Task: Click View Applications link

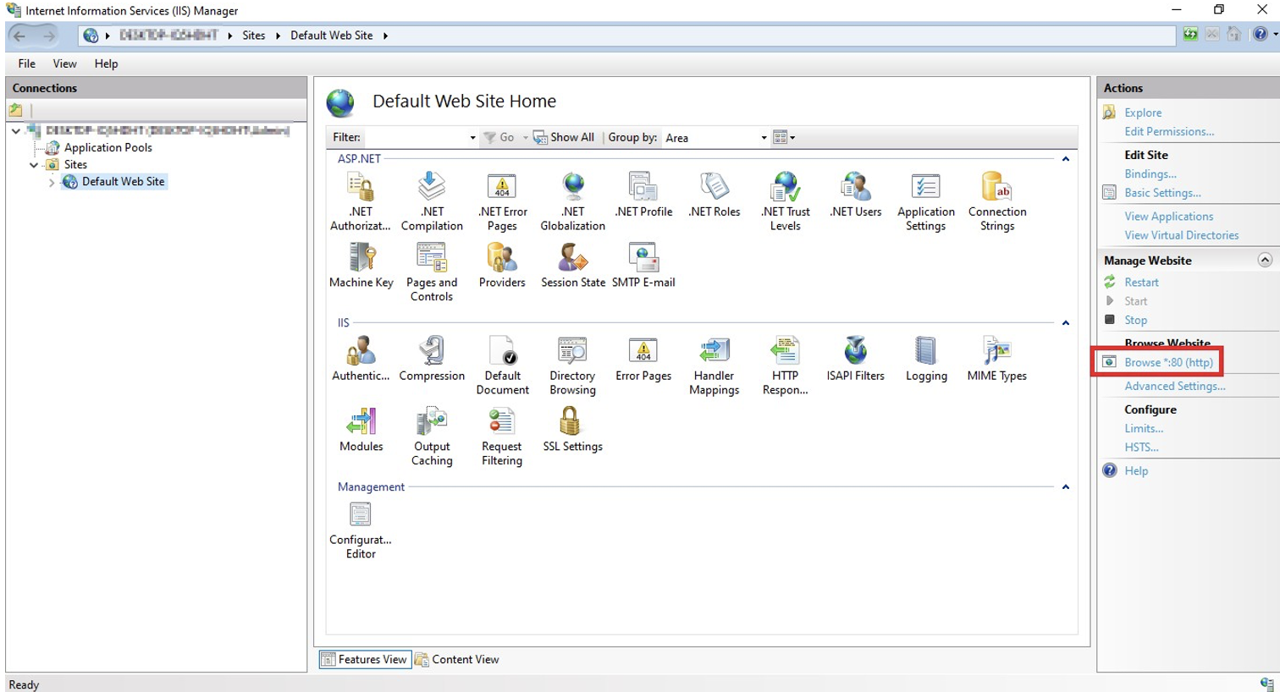Action: (1169, 217)
